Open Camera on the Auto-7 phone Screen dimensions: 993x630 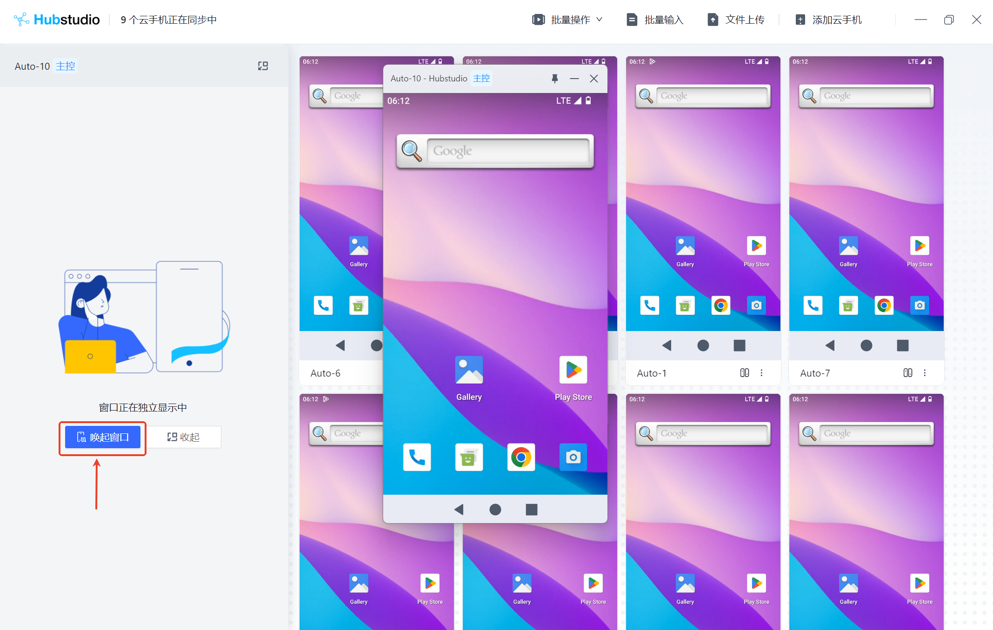click(x=920, y=305)
